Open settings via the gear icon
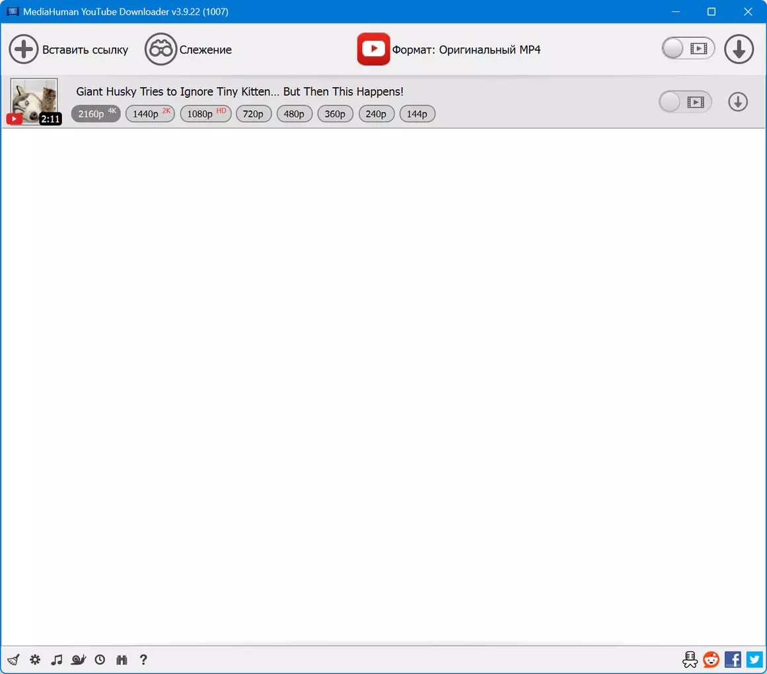The height and width of the screenshot is (674, 767). click(x=35, y=660)
